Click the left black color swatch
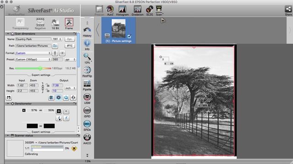293x164 pixels. [x=32, y=126]
